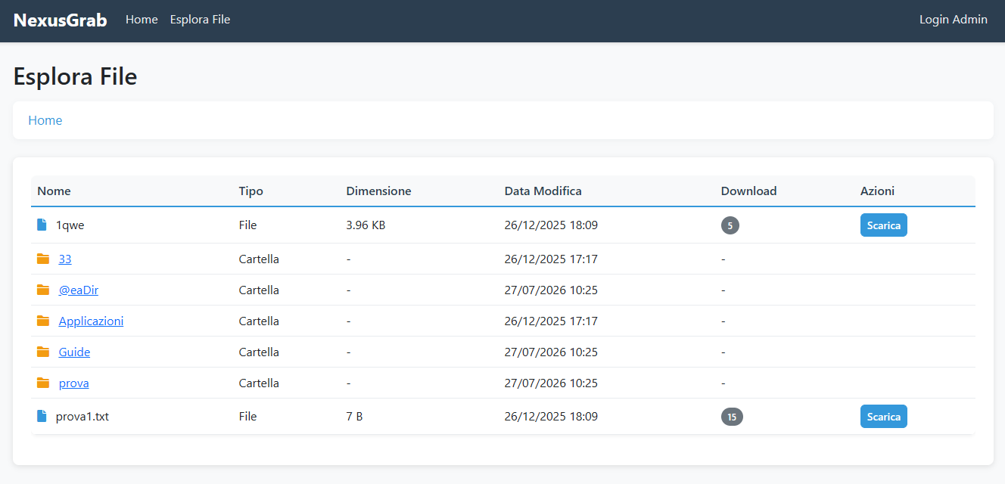Image resolution: width=1005 pixels, height=484 pixels.
Task: Click the date 27/07/2026 10:25 for @eaDir
Action: 551,290
